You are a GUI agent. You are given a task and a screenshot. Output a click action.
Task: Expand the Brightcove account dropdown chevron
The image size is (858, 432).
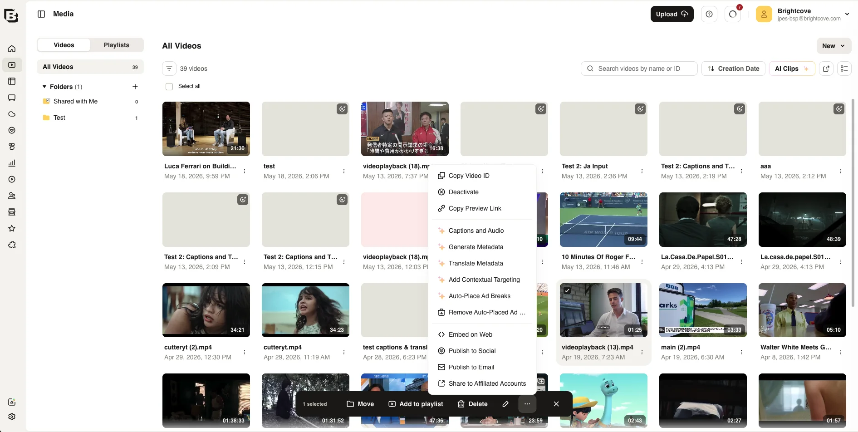847,14
